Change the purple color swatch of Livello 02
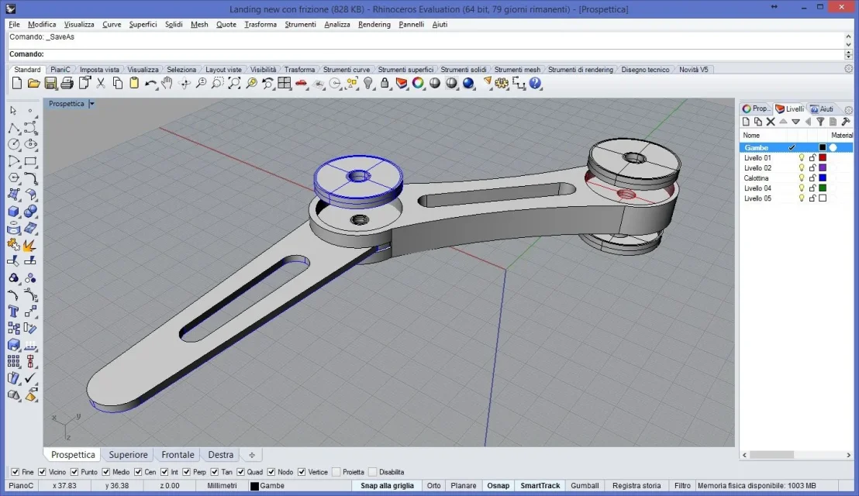The width and height of the screenshot is (859, 496). pos(823,167)
